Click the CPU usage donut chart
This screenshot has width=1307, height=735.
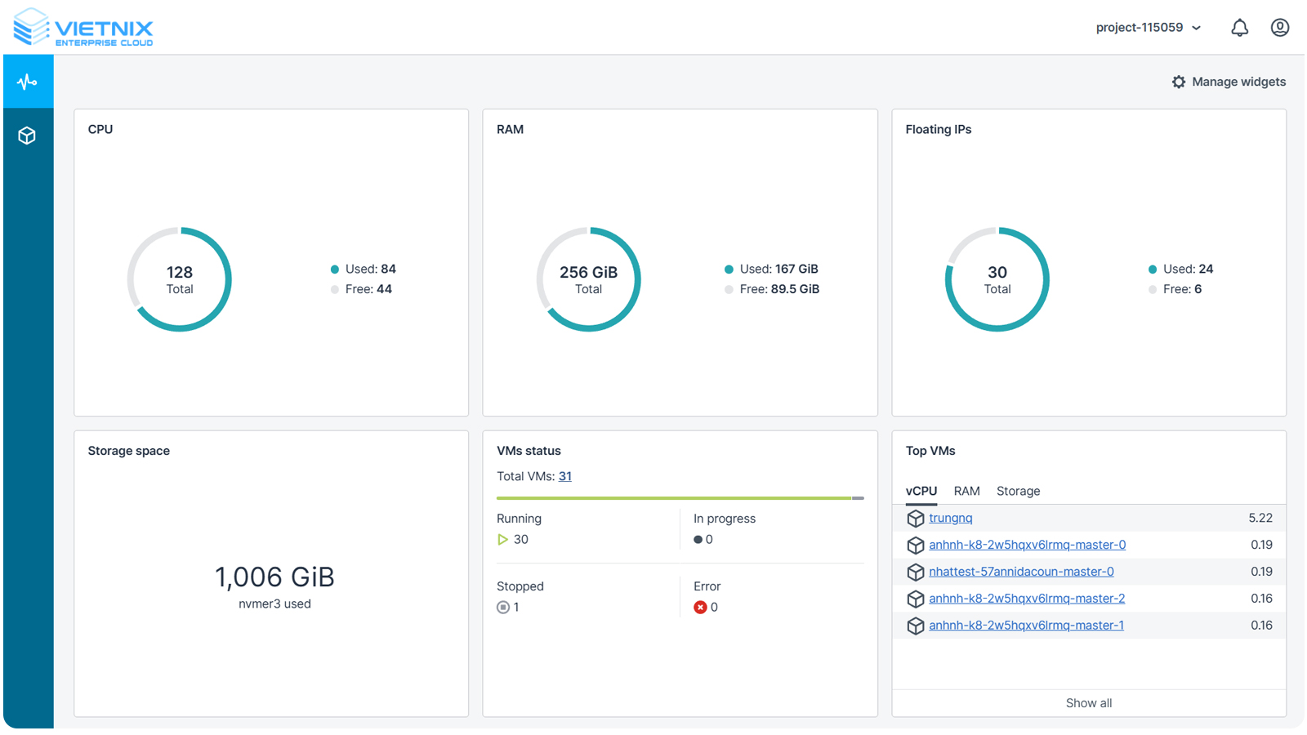pos(180,278)
